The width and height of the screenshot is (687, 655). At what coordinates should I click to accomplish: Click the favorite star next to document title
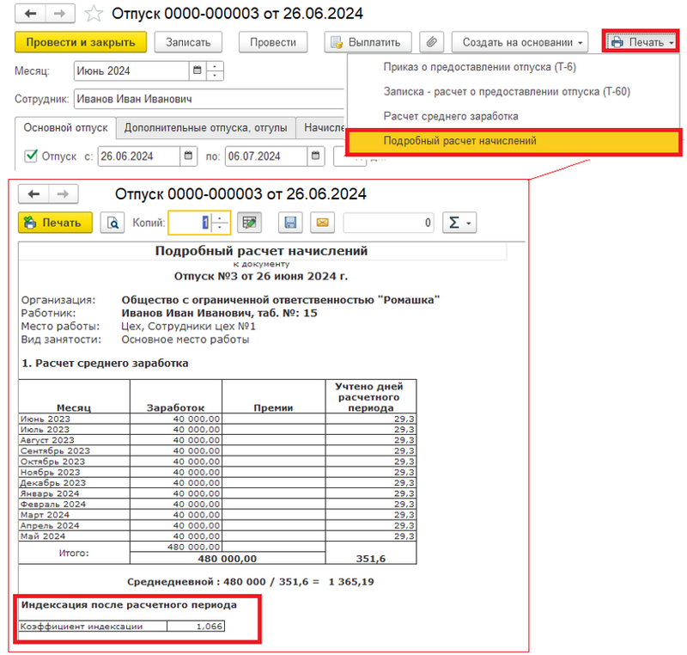(x=95, y=14)
